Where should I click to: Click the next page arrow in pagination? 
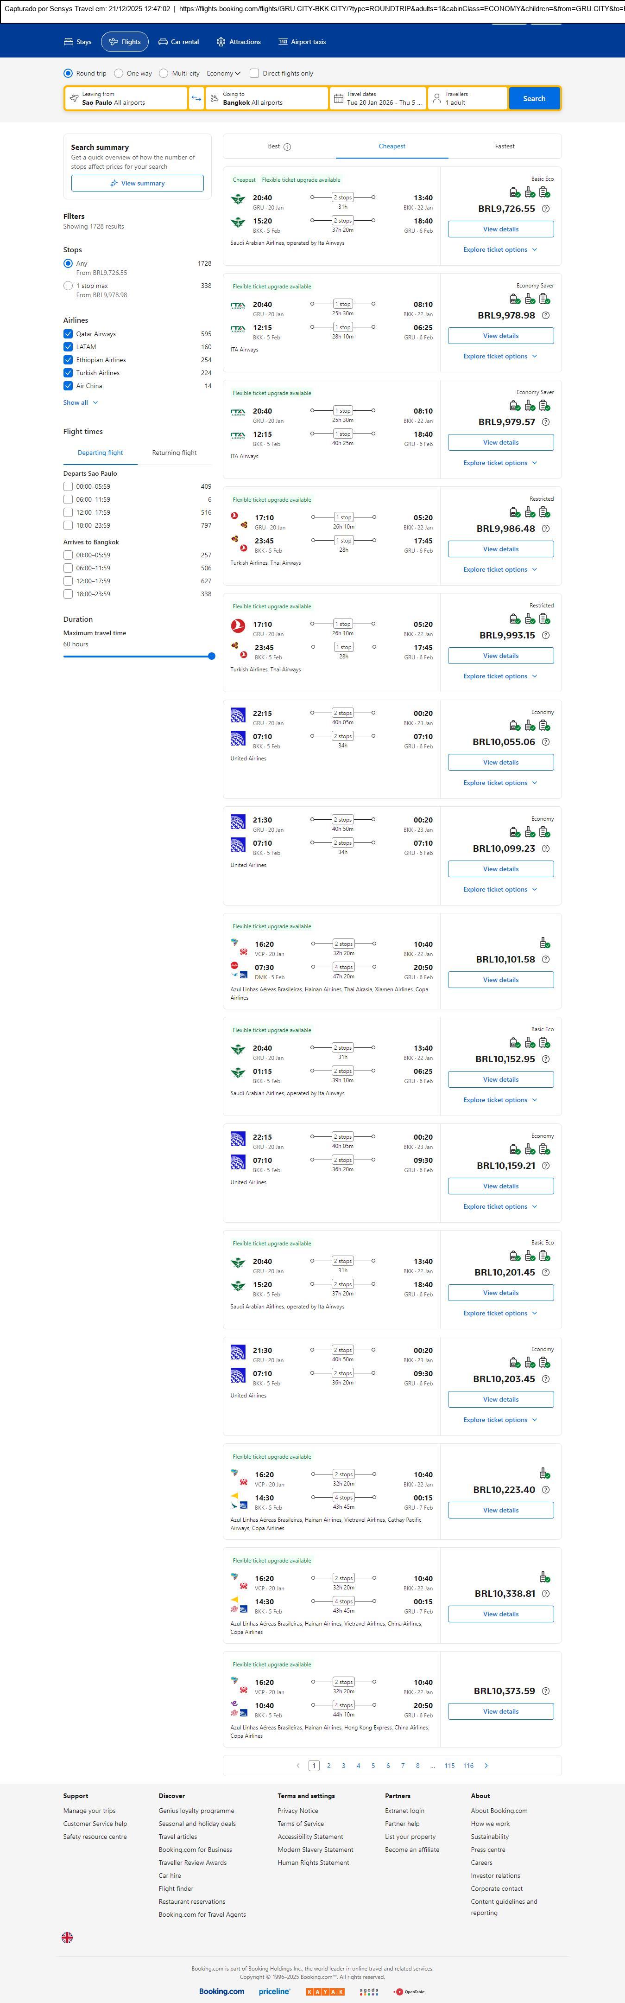pyautogui.click(x=486, y=1766)
